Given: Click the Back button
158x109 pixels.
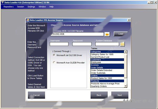Looking at the screenshot, I should [x=99, y=95].
